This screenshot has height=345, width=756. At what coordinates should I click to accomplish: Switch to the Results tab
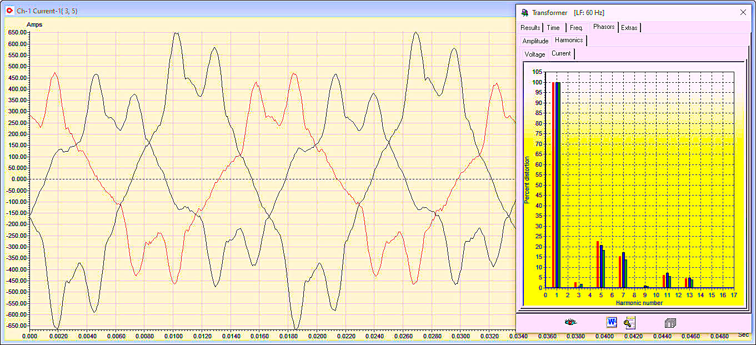point(530,28)
